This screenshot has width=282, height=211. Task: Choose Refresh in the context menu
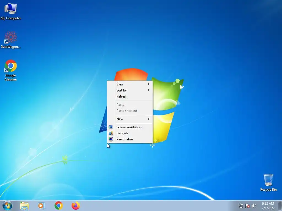pyautogui.click(x=130, y=96)
